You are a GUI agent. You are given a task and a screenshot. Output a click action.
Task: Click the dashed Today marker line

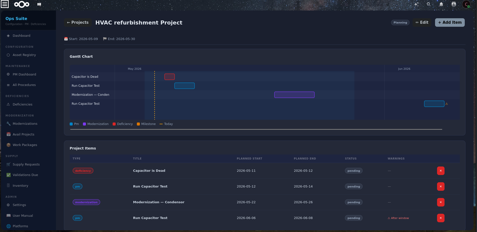point(155,95)
